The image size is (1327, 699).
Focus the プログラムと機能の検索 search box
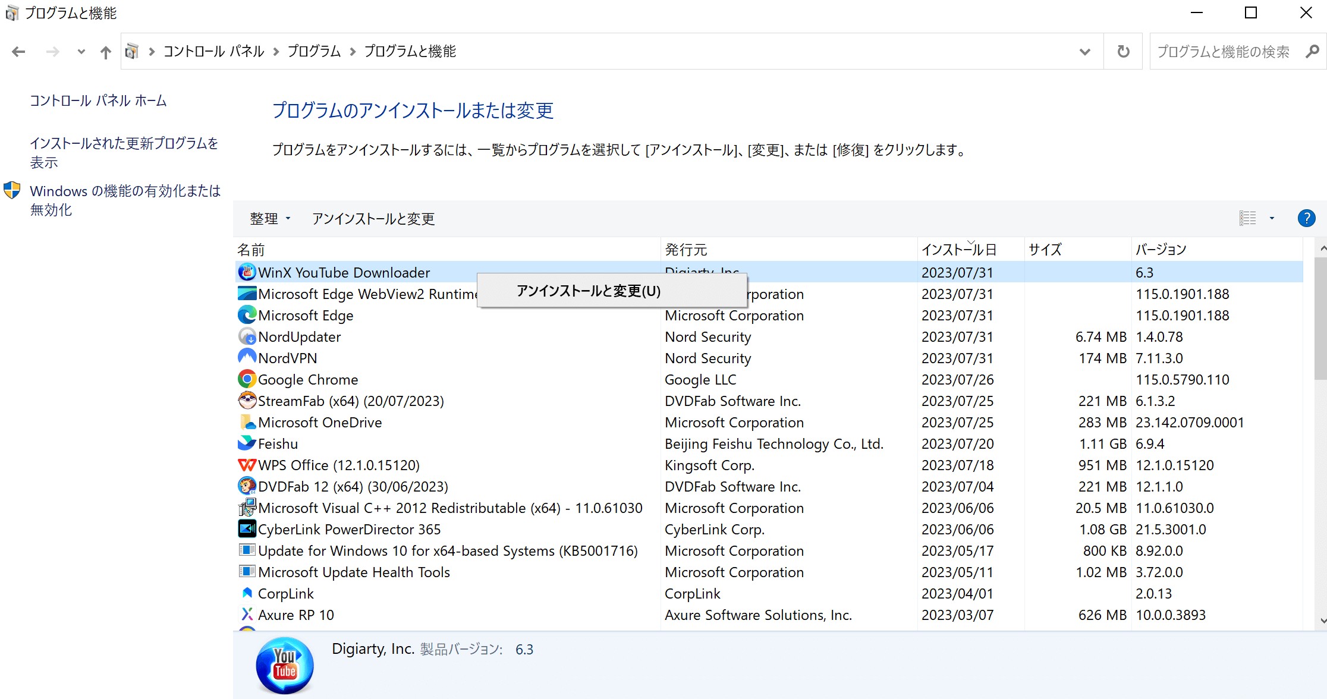[1224, 52]
